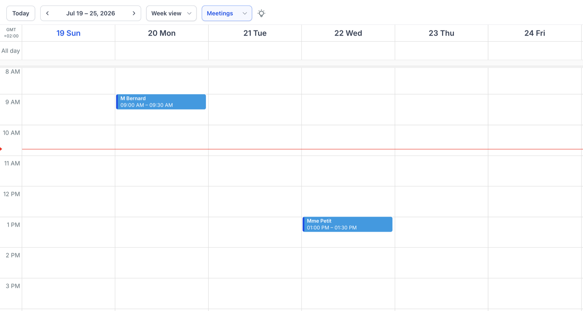This screenshot has width=583, height=311.
Task: Click the Jul 19 – 25, 2026 date range
Action: 91,13
